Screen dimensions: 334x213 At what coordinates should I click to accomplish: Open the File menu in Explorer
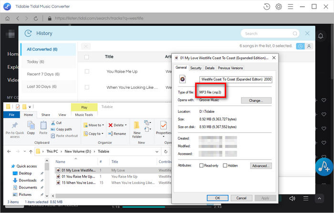click(x=12, y=115)
